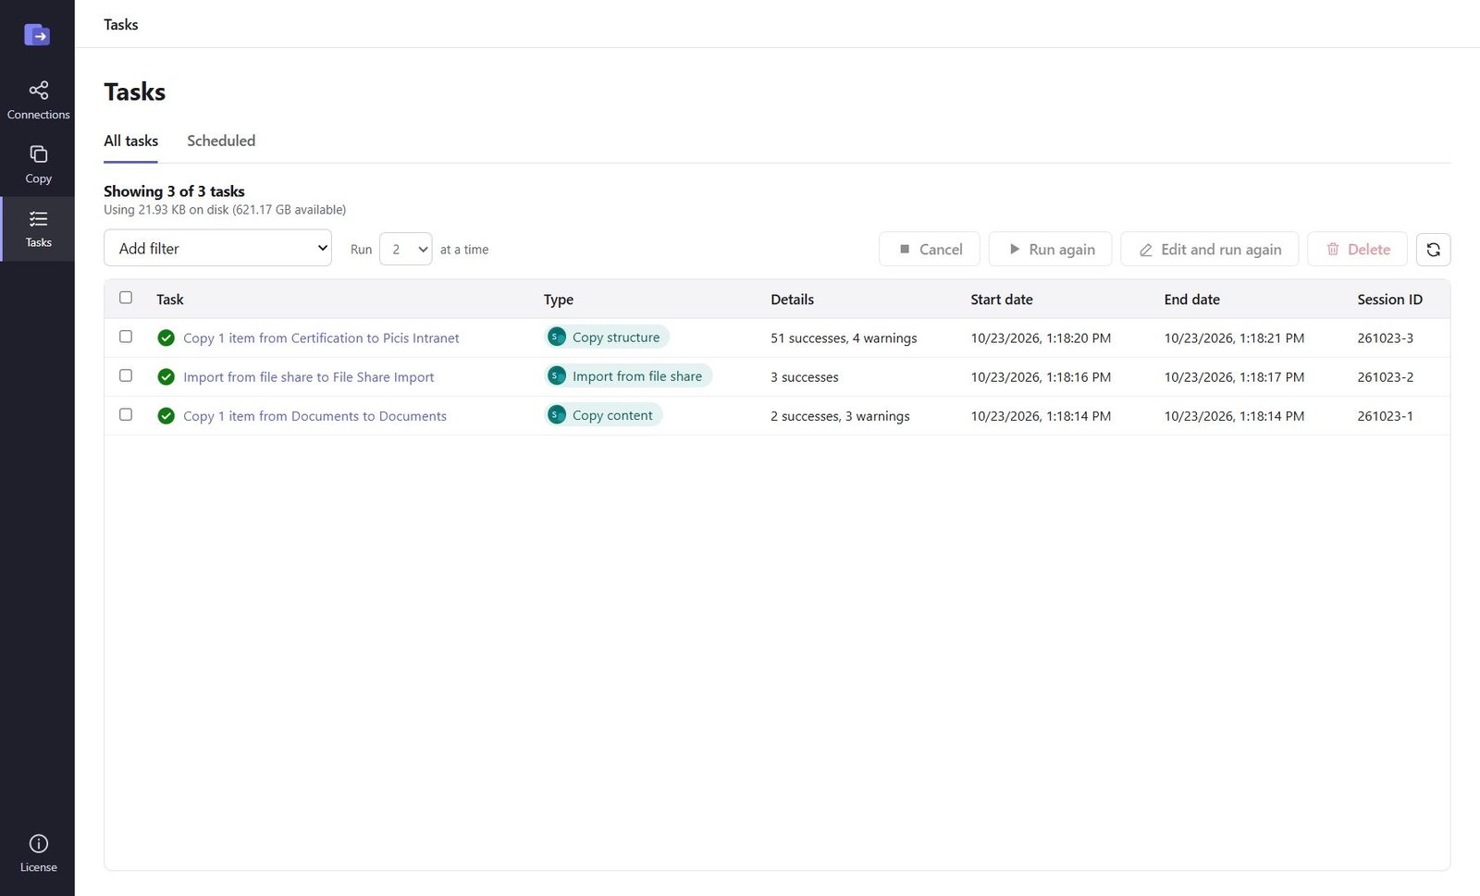Click '3 successes' details cell
The width and height of the screenshot is (1480, 896).
tap(805, 377)
